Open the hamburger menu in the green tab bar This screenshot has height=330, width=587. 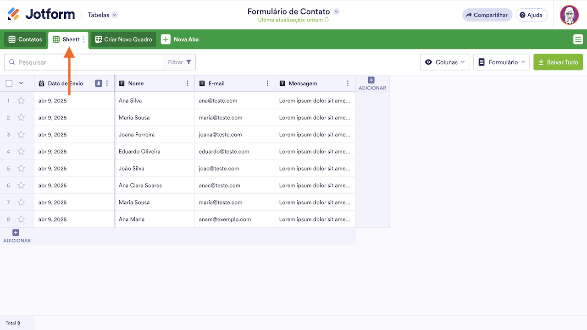(578, 39)
